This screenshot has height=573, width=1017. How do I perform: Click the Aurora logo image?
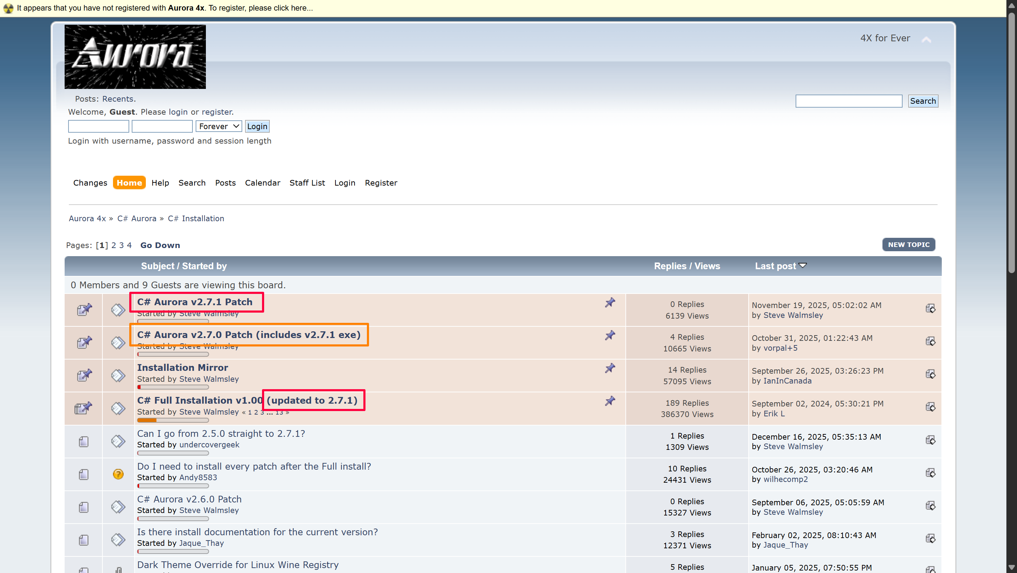(x=135, y=57)
